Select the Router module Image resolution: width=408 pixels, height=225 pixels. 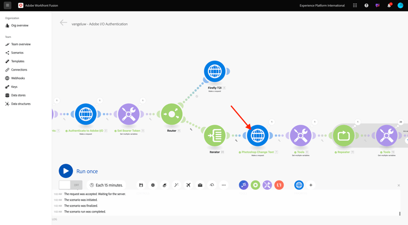(x=172, y=114)
